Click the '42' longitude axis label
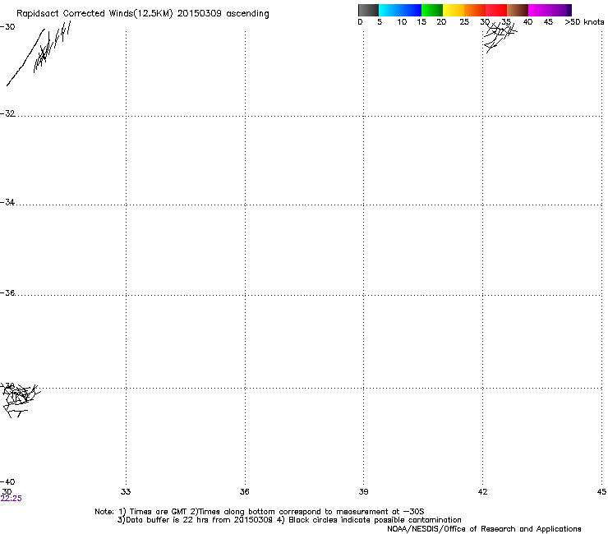Screen dimensions: 608x534 point(482,492)
